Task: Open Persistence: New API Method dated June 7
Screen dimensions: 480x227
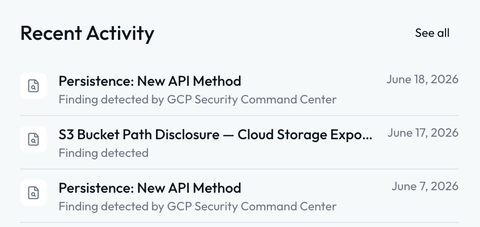Action: click(150, 188)
